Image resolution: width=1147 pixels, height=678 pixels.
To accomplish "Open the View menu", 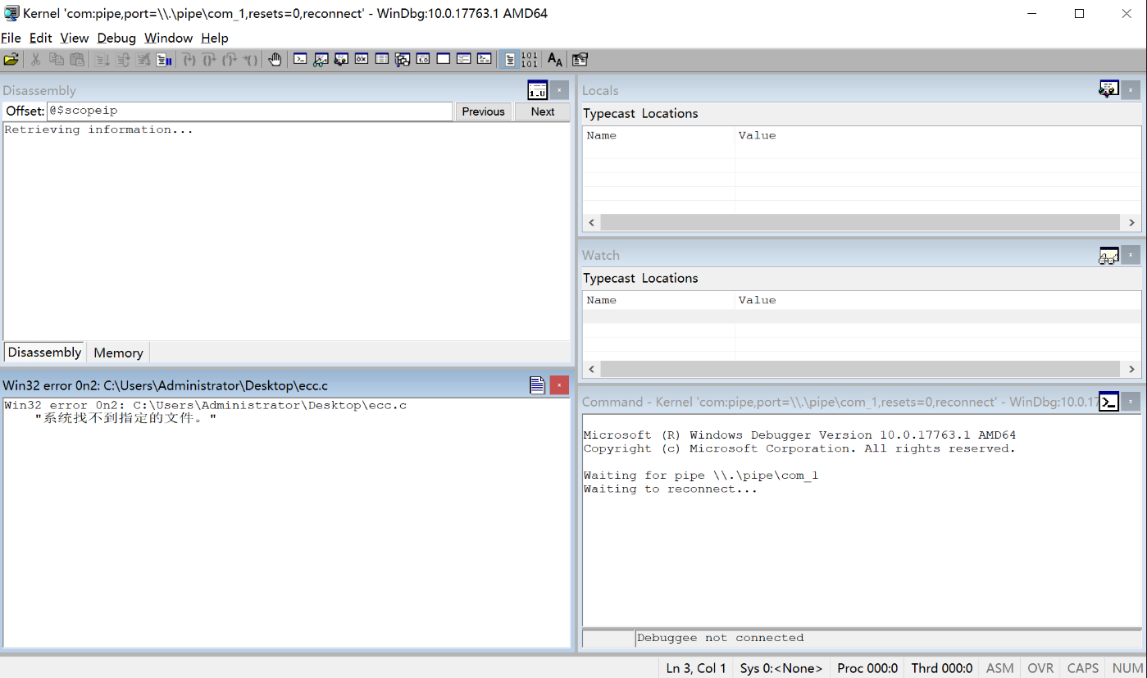I will 75,38.
